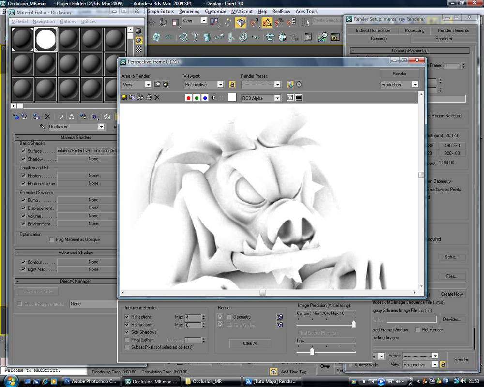Toggle the blue channel button
Viewport: 484px width, 387px height.
tap(205, 98)
